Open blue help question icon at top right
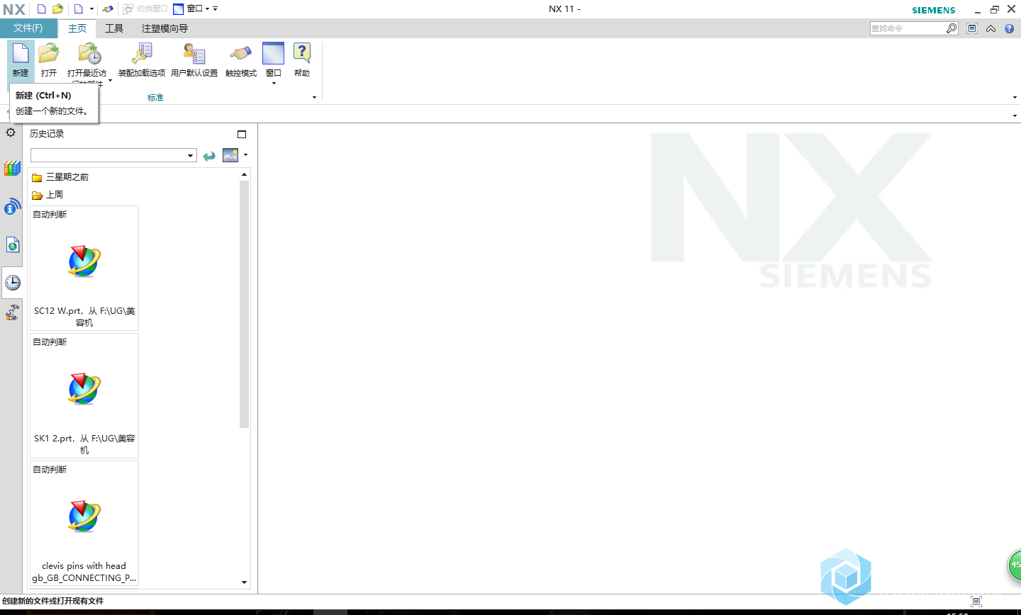Screen dimensions: 1021x615 click(1009, 28)
